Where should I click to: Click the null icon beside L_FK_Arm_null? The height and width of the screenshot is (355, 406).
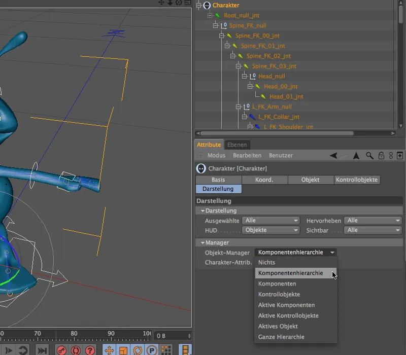[247, 106]
